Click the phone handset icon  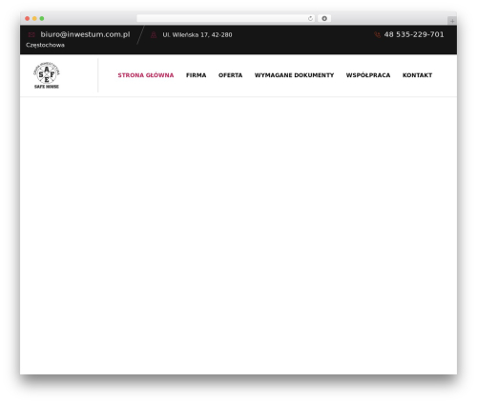pos(378,34)
